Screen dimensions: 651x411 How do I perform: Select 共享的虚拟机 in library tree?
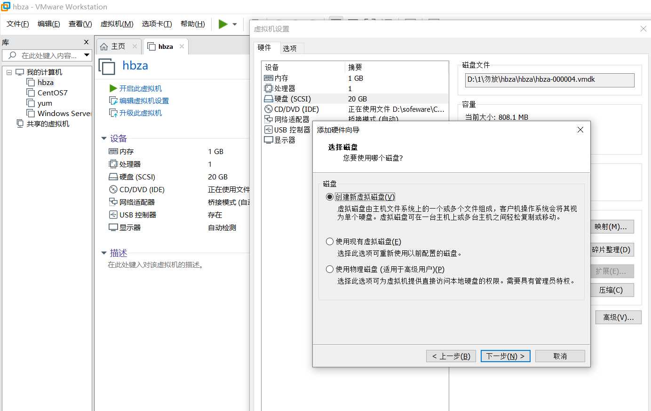[x=48, y=124]
